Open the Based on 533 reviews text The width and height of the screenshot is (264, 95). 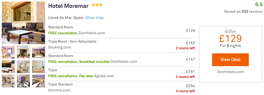point(243,11)
